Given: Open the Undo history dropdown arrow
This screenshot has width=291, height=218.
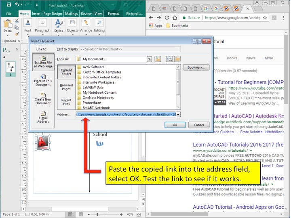Looking at the screenshot, I should (x=21, y=4).
